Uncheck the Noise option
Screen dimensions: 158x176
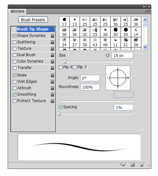pyautogui.click(x=14, y=75)
